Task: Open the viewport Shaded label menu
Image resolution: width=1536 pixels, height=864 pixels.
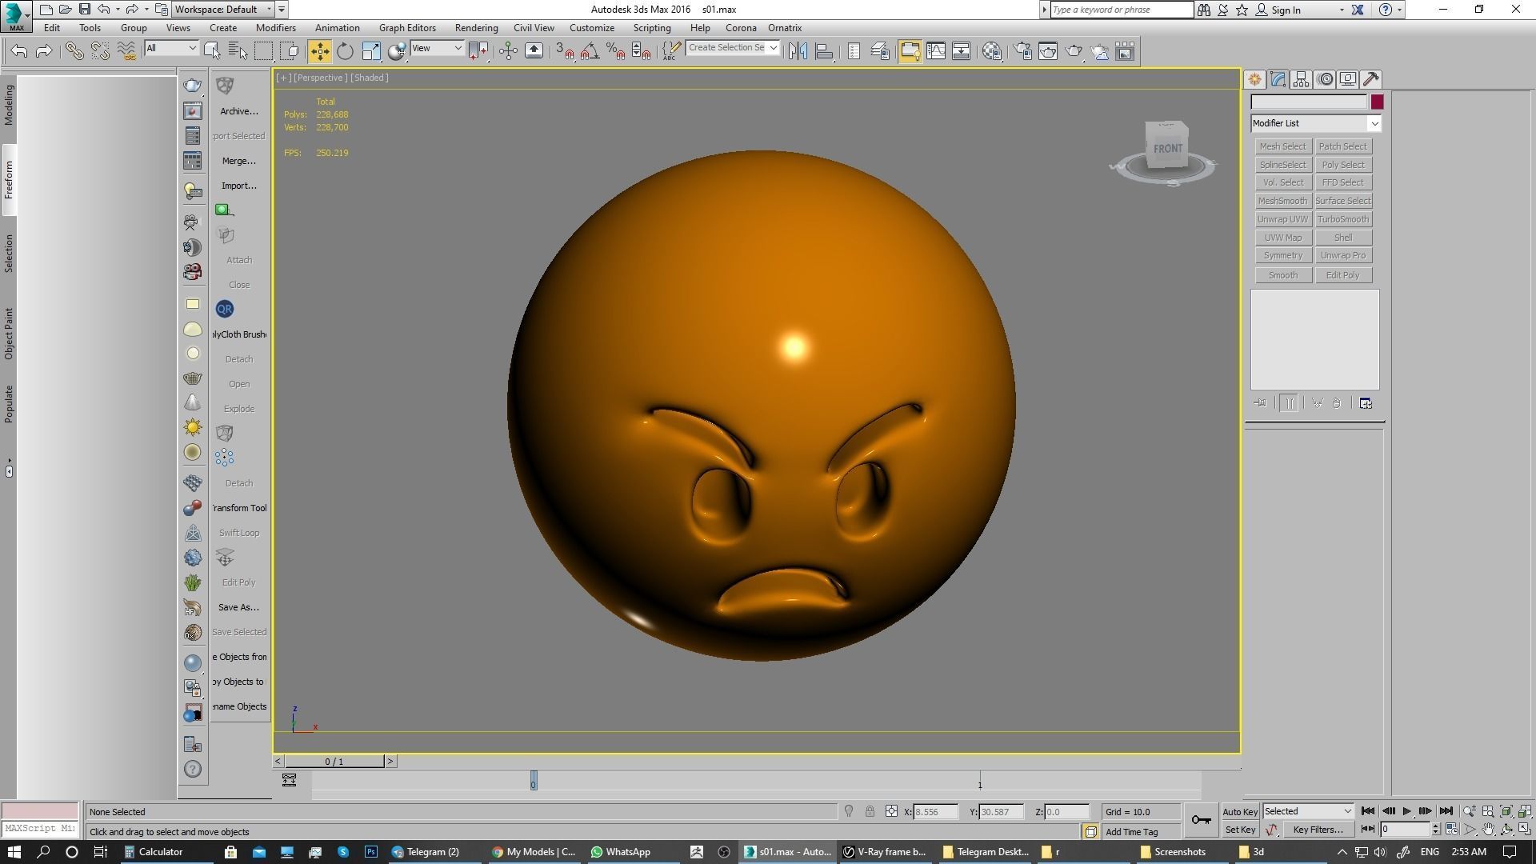Action: click(x=370, y=78)
